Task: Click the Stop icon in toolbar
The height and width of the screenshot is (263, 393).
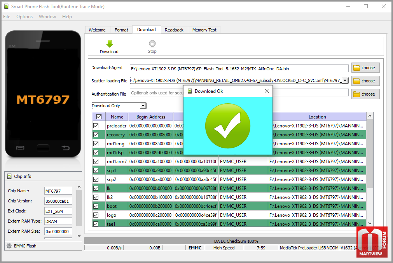Action: [x=152, y=44]
